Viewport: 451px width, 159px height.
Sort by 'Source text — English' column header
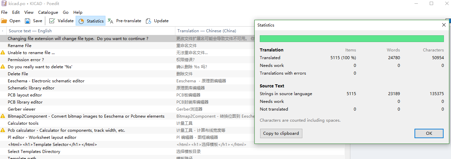[30, 31]
